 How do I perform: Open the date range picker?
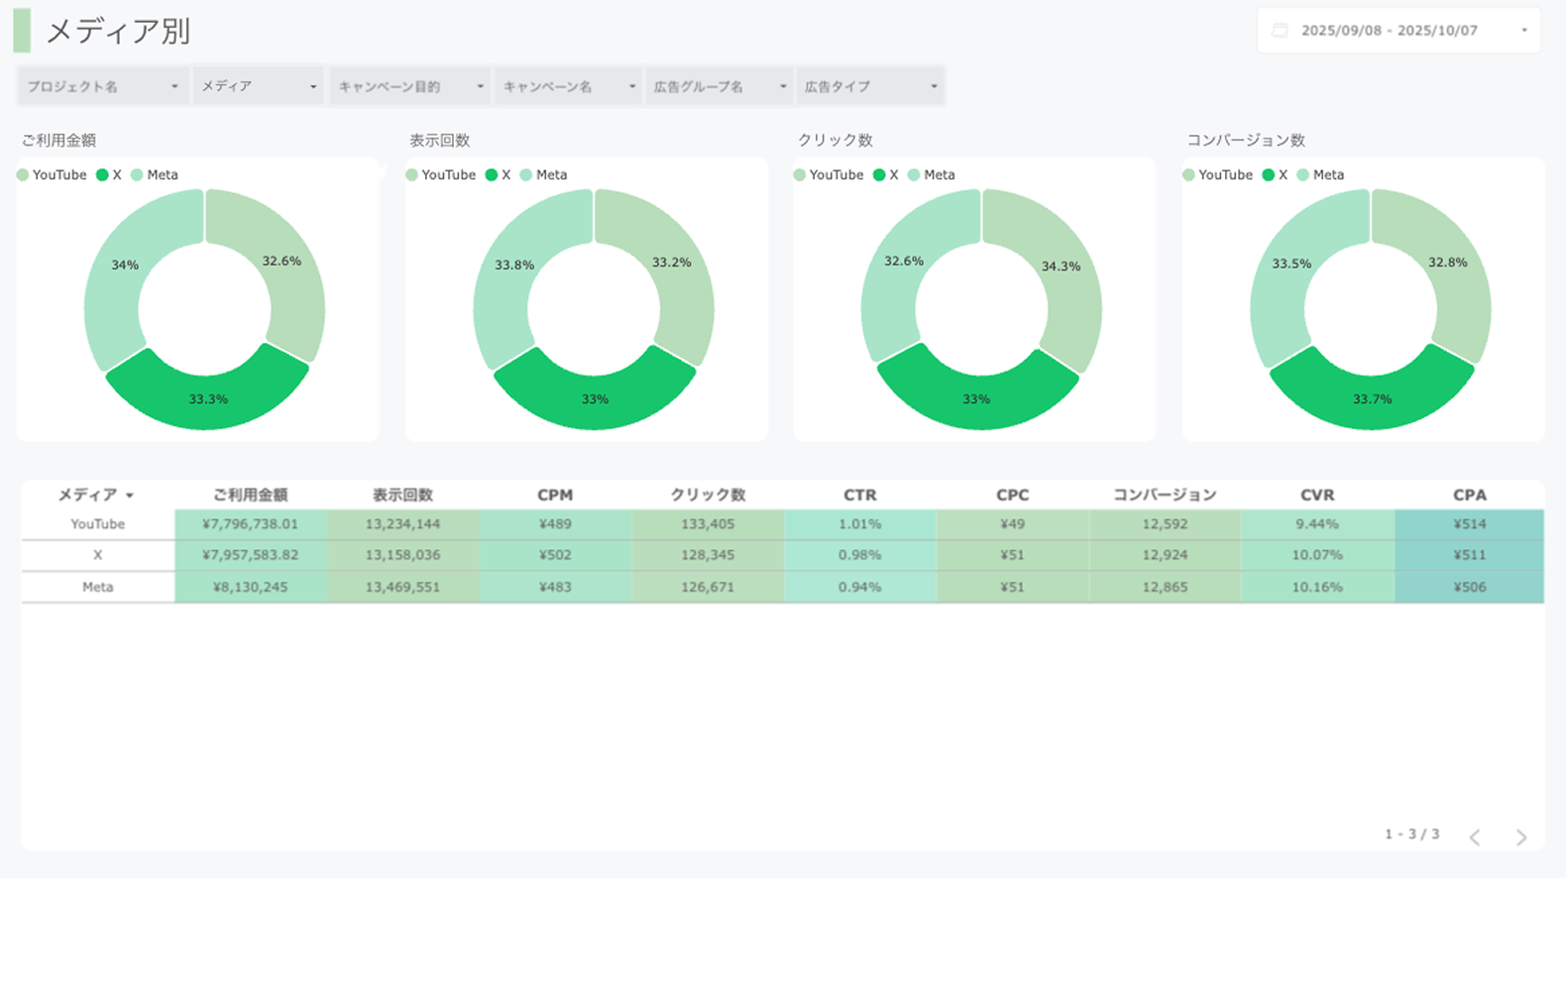(x=1398, y=31)
